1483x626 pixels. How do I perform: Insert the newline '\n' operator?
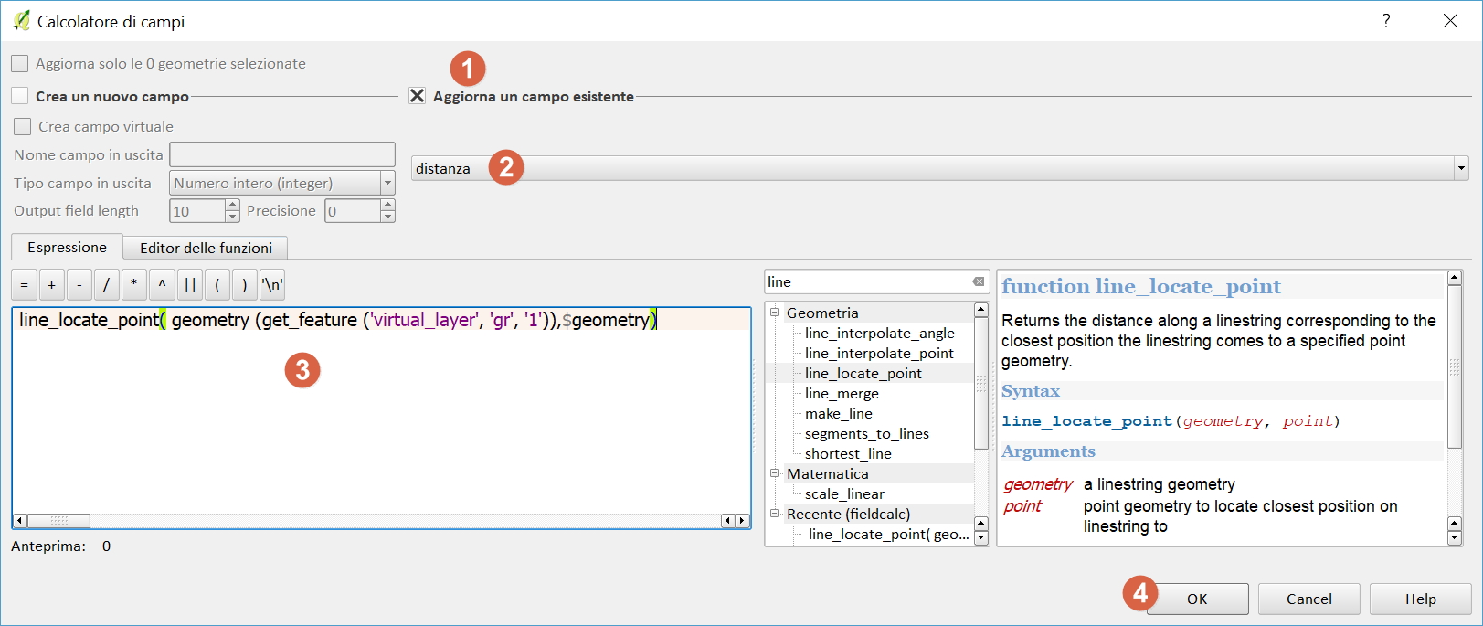click(x=272, y=285)
